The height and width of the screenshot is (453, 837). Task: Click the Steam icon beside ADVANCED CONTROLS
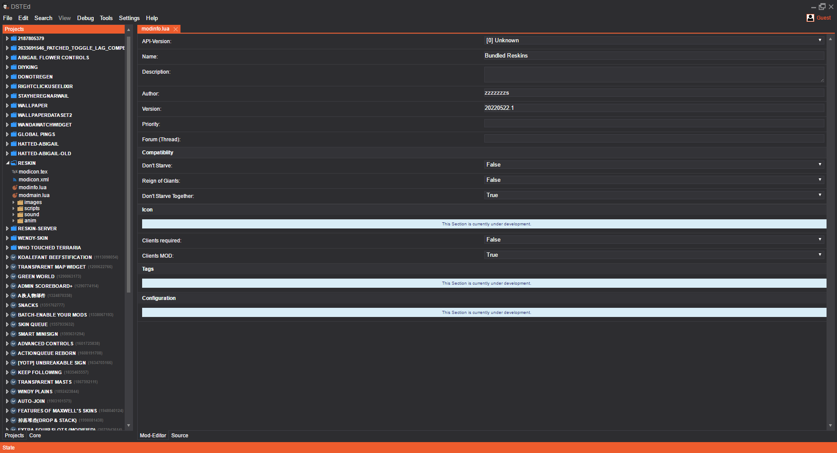click(14, 344)
